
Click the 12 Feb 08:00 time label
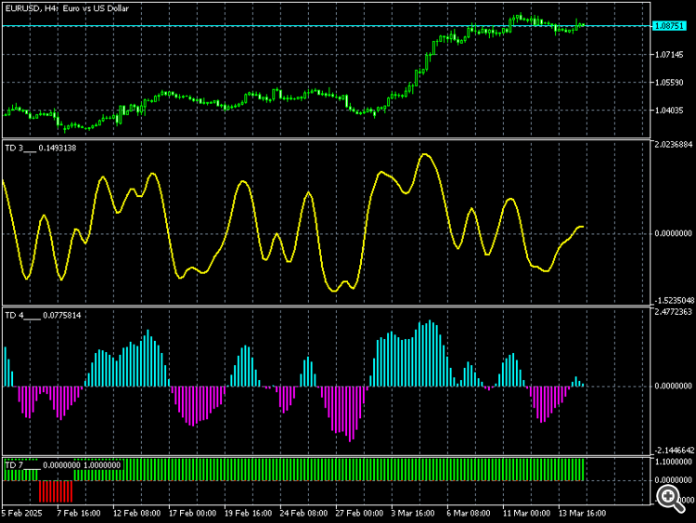136,513
